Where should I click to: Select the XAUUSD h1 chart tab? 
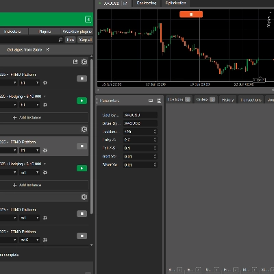pos(113,3)
